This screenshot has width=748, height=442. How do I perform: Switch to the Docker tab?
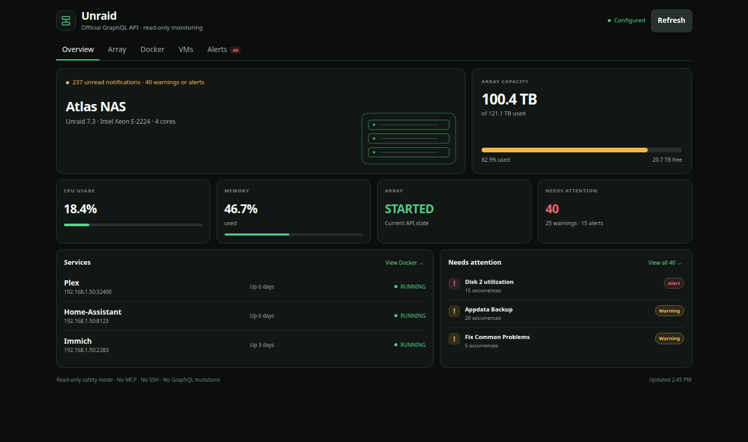(152, 49)
